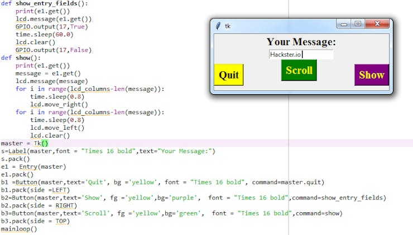This screenshot has height=235, width=413.
Task: Click the purple Show button
Action: coord(372,75)
